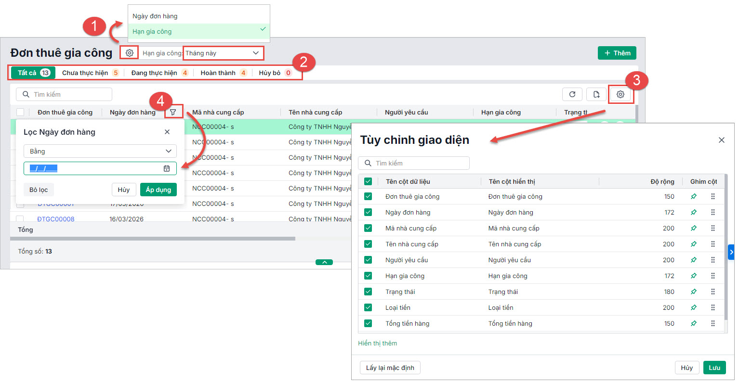Select Ngày đơn hàng in the date-field menu
Viewport: 739px width, 382px height.
(x=198, y=16)
